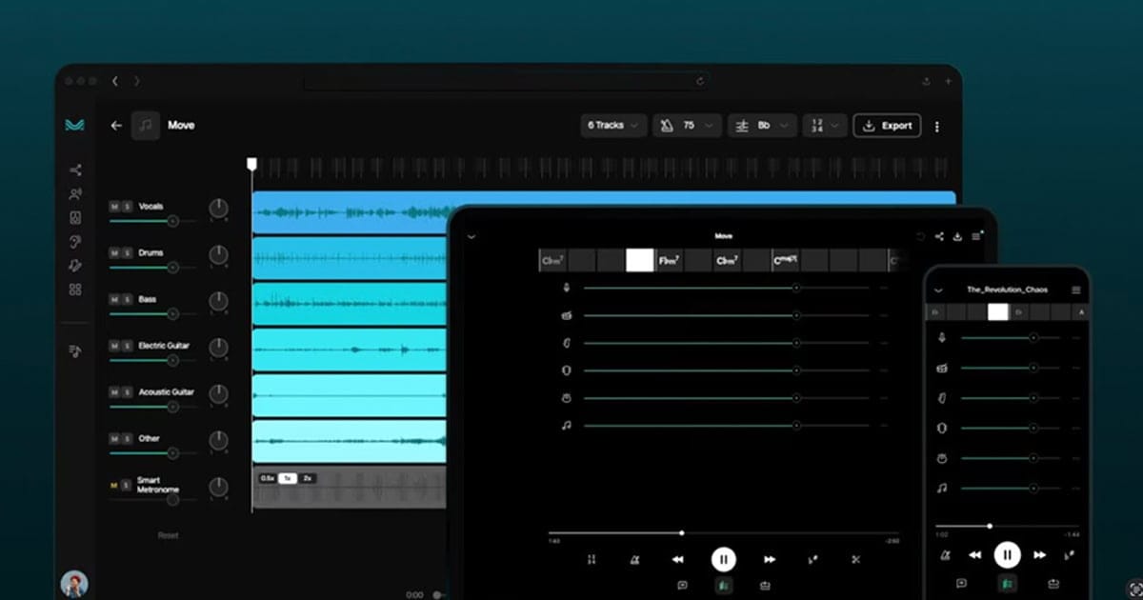Toggle mute on the Smart Metronome track
Screen dimensions: 1143x600
pos(114,486)
